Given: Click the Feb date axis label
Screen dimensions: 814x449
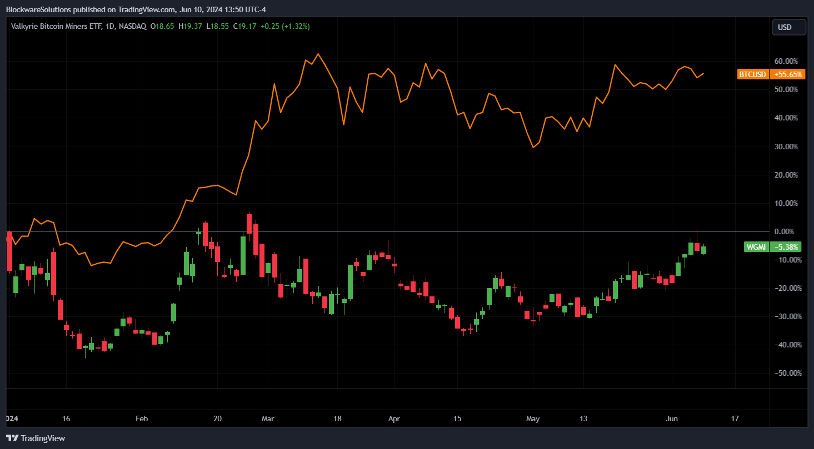Looking at the screenshot, I should (142, 418).
